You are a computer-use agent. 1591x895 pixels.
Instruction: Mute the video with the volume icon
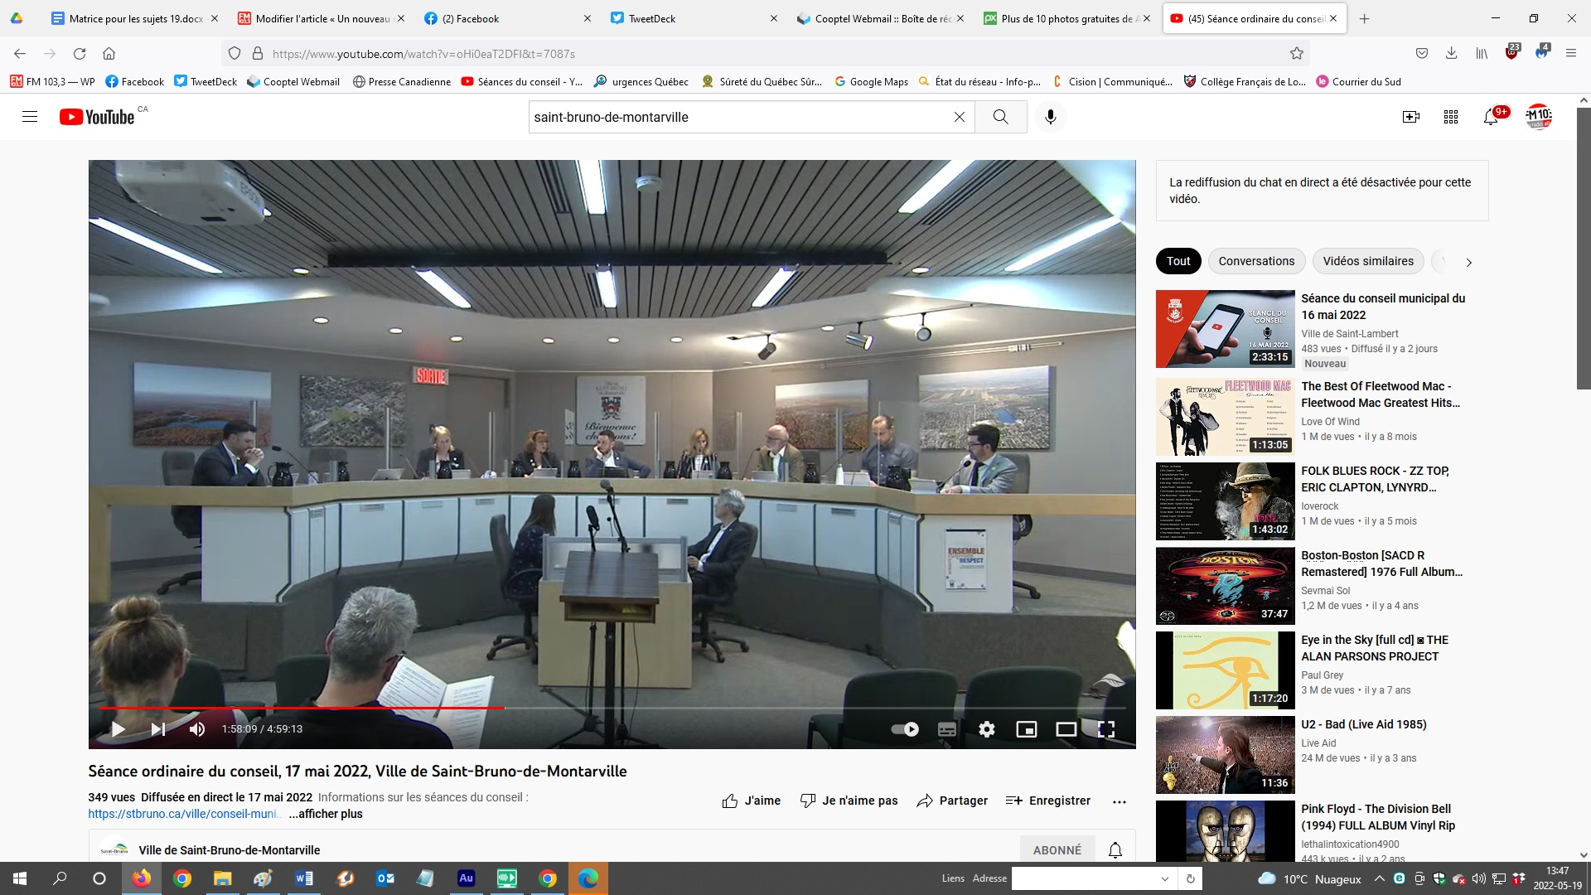[196, 729]
